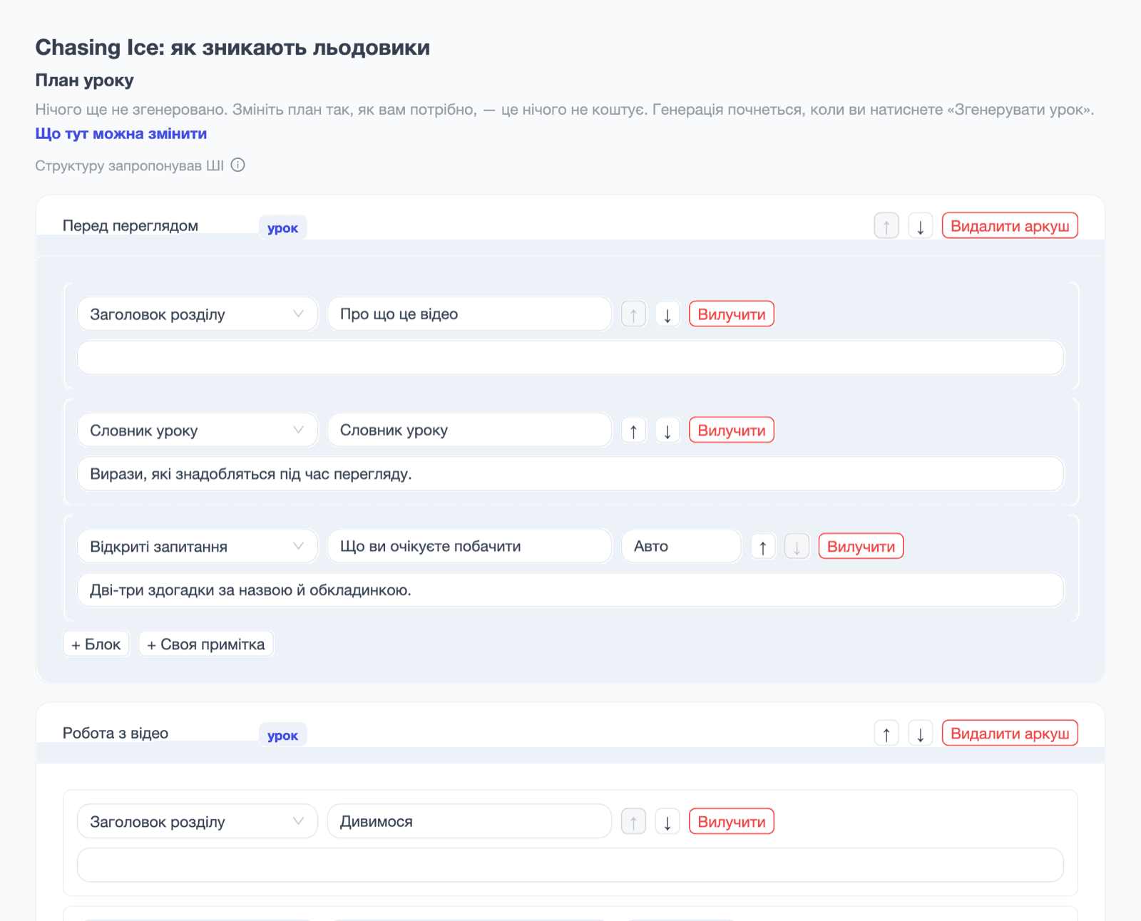Edit title field 'Дивимося'
Screen dimensions: 1141x921
click(470, 822)
